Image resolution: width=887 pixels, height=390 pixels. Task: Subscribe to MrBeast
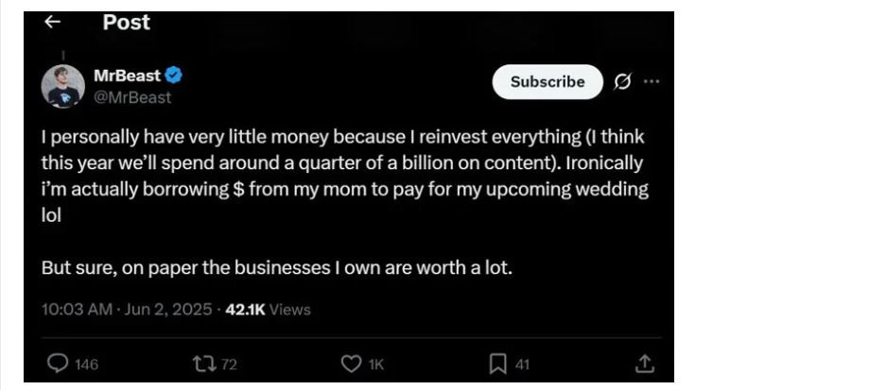point(547,82)
